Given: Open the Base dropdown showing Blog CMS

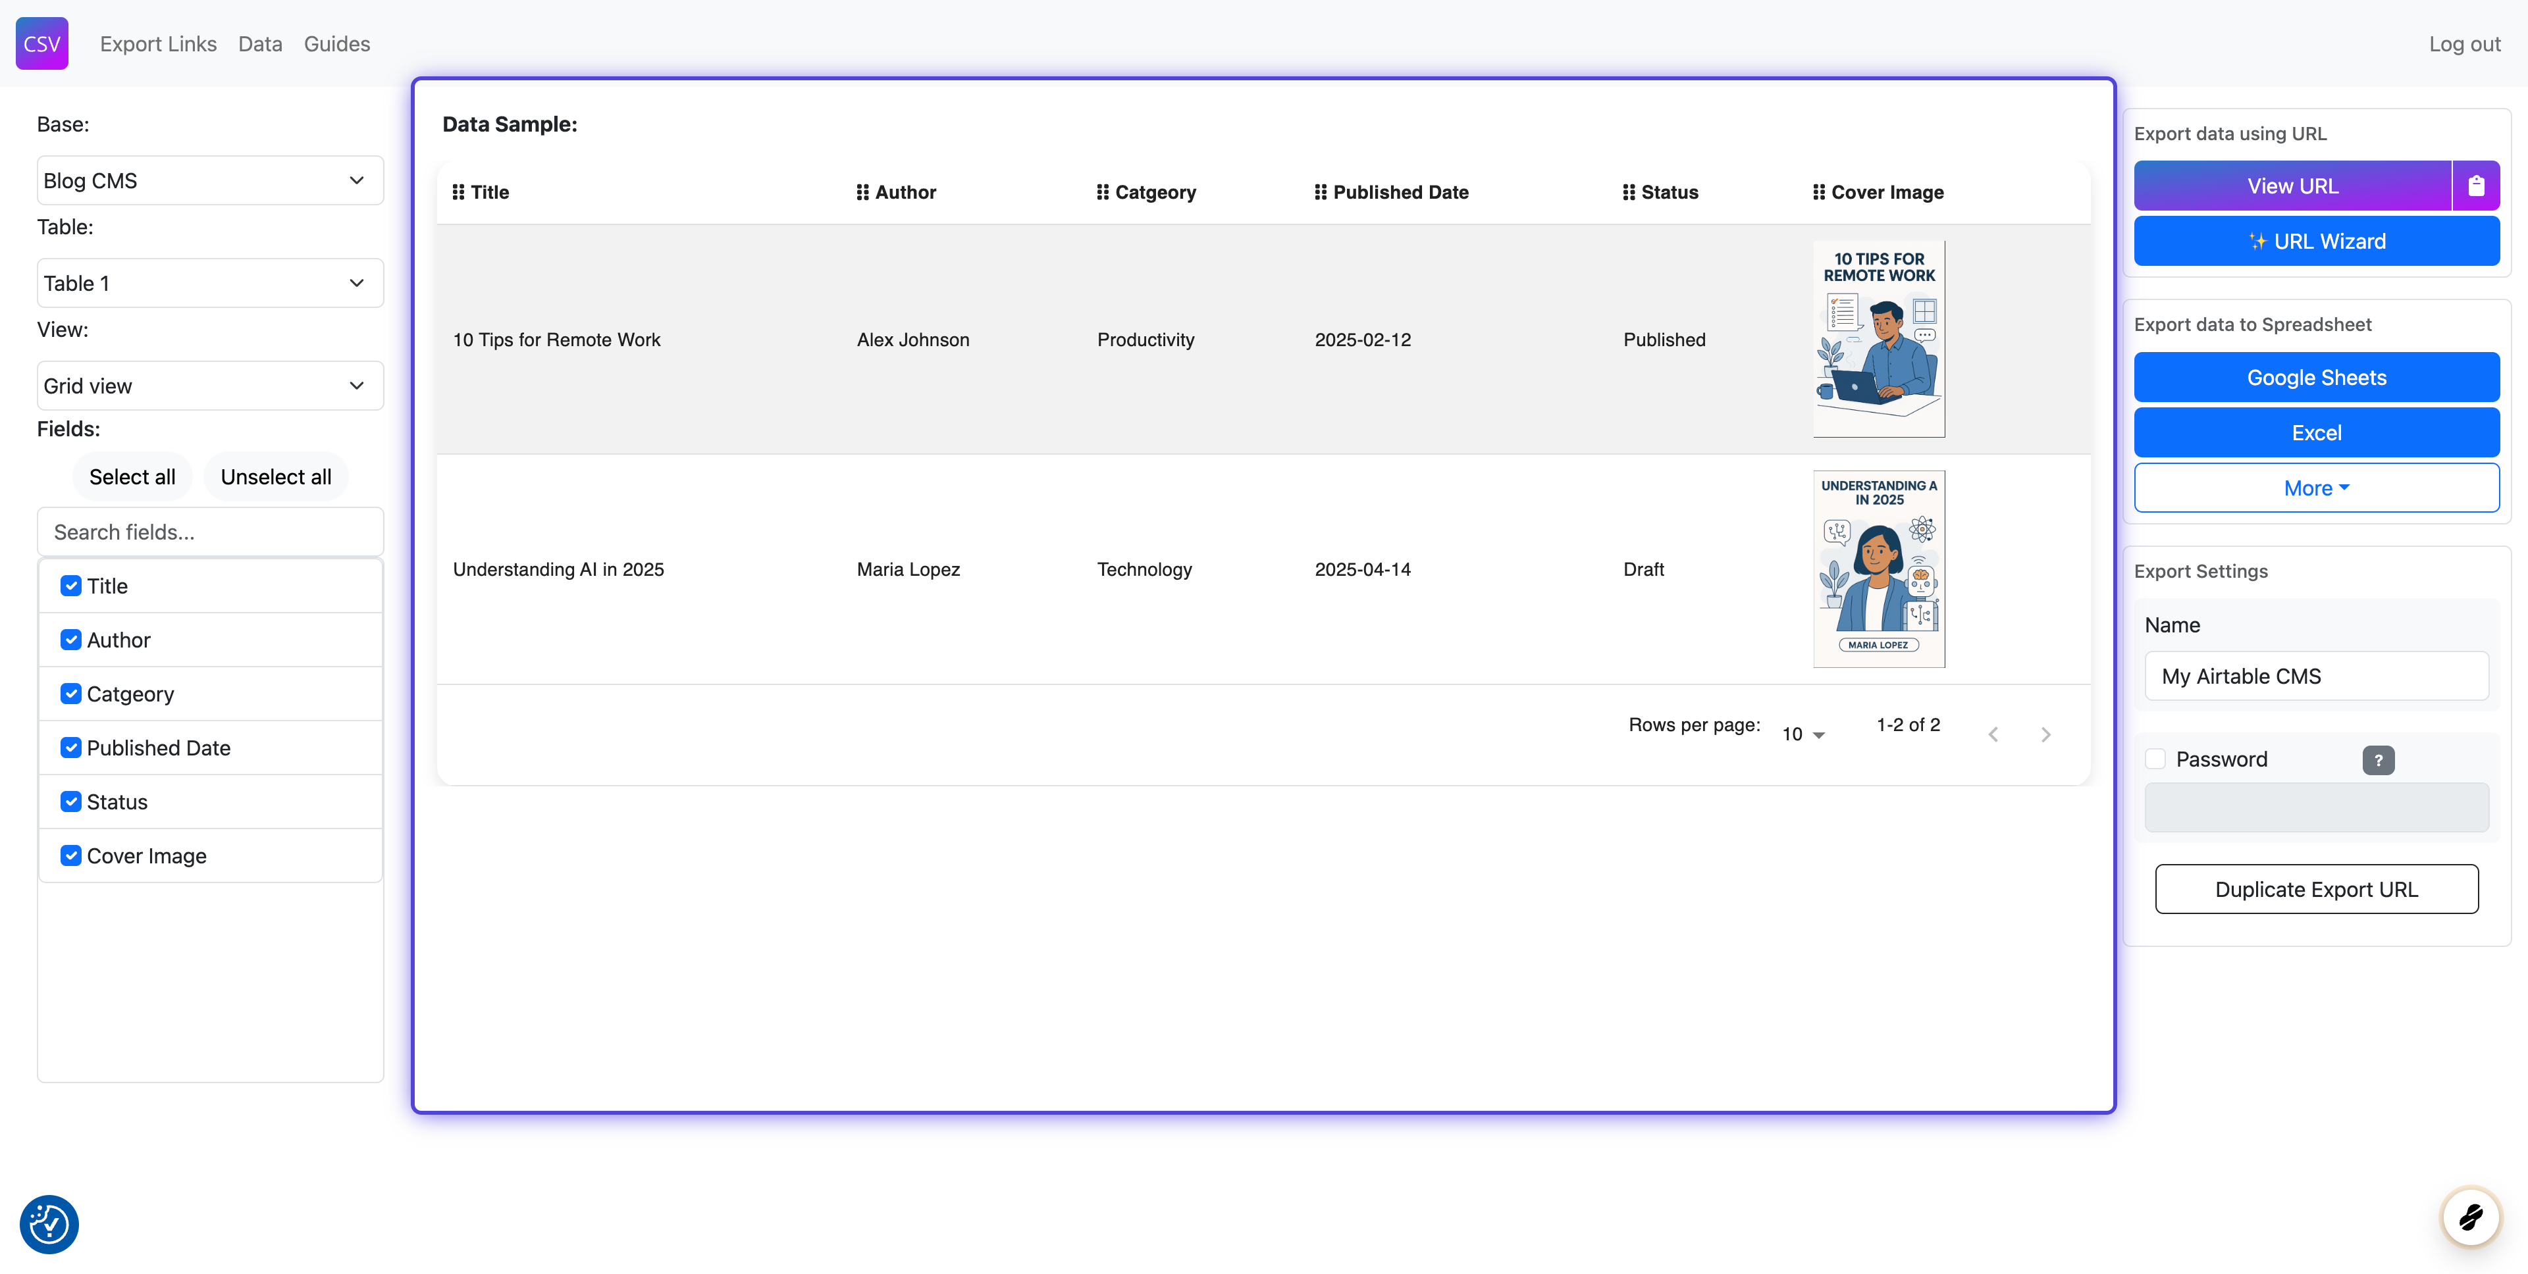Looking at the screenshot, I should (210, 180).
